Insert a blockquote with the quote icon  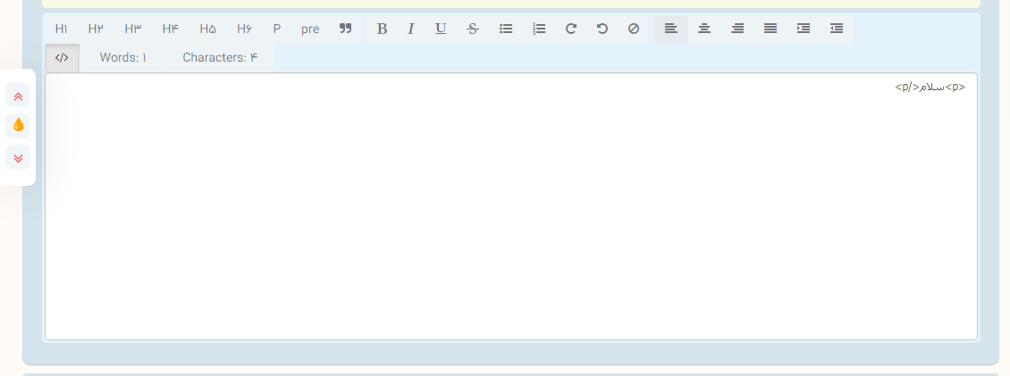point(346,29)
